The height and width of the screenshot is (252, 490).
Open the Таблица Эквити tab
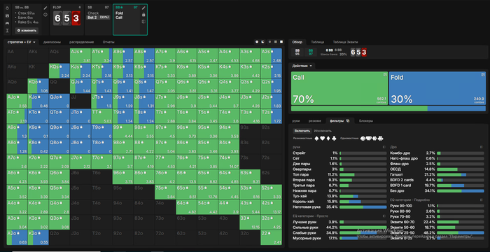click(x=345, y=42)
